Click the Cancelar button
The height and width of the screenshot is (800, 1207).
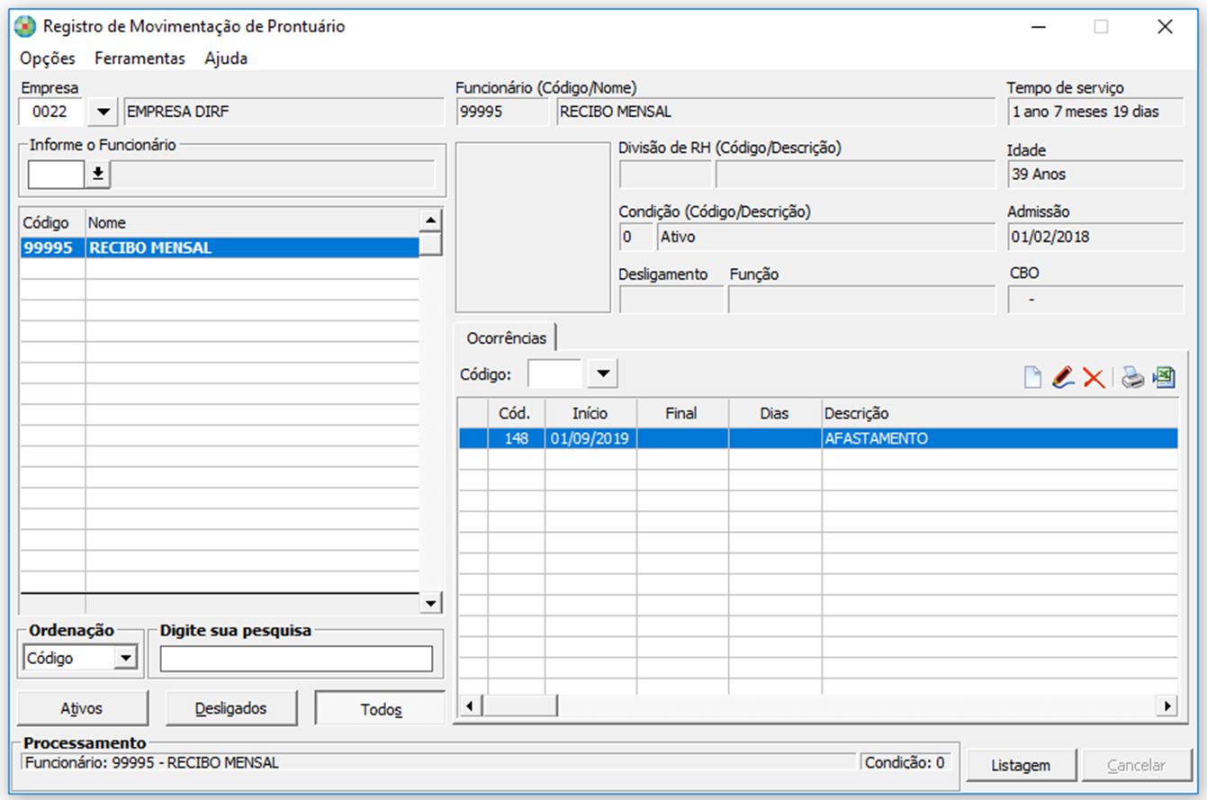pyautogui.click(x=1136, y=766)
